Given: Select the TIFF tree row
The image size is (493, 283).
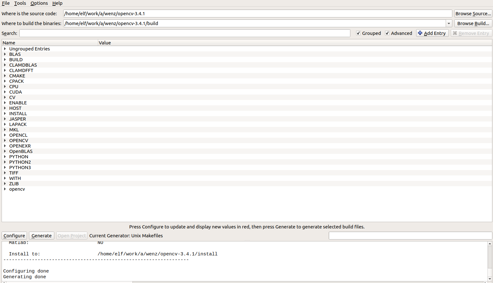Looking at the screenshot, I should click(x=247, y=173).
